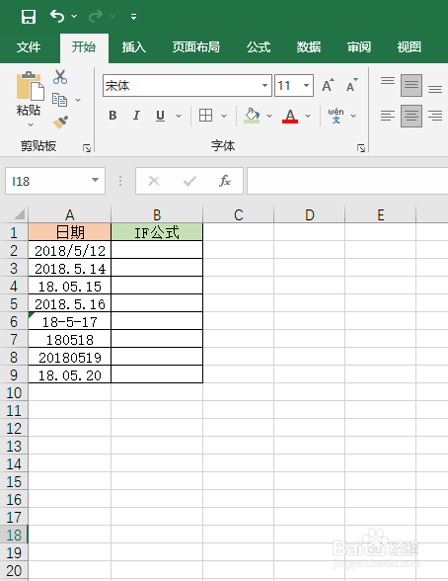Select align text left icon
Viewport: 448px width, 581px height.
[x=388, y=116]
